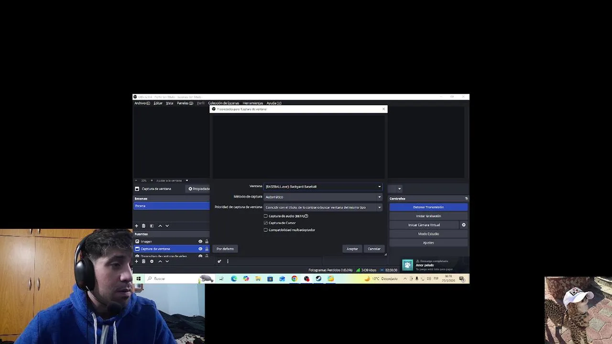Open Steam from the taskbar

click(x=318, y=279)
